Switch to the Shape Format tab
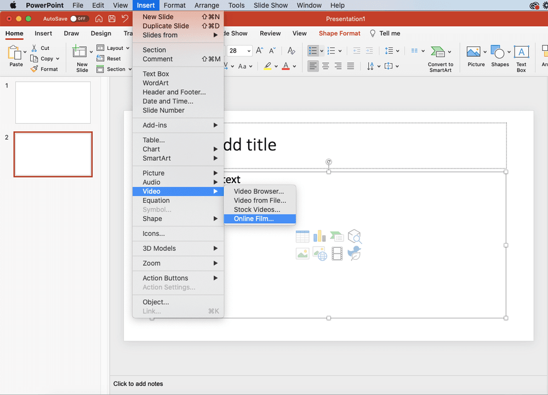Screen dimensions: 548x395 click(339, 33)
